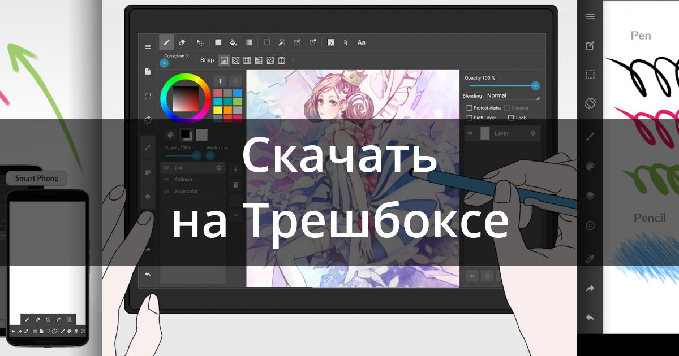Screen dimensions: 679x356
Task: Open the color palette icon in tablet sidebar
Action: coord(148,172)
